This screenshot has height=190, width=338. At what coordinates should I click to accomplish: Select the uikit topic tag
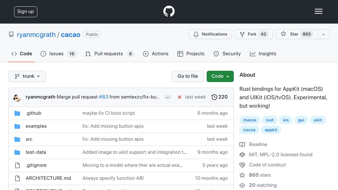(x=318, y=120)
